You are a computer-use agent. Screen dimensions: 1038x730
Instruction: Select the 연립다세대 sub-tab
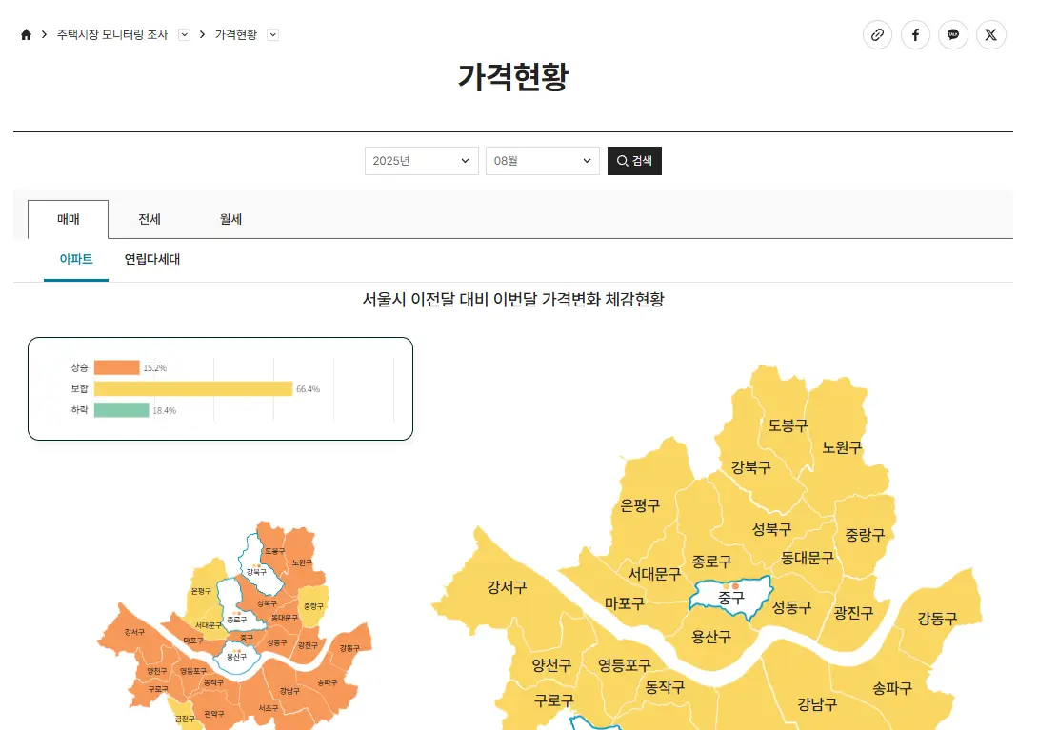[x=150, y=258]
